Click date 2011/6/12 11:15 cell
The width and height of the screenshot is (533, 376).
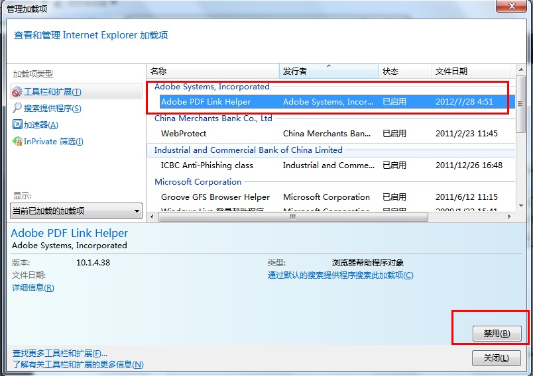click(x=467, y=197)
